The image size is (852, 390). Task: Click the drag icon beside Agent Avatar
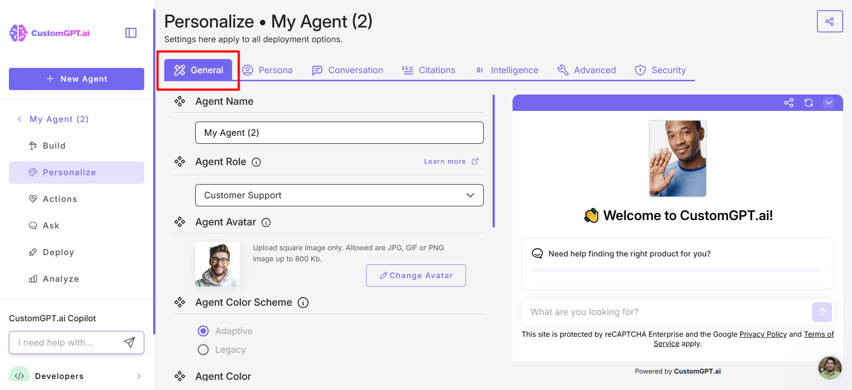click(180, 222)
